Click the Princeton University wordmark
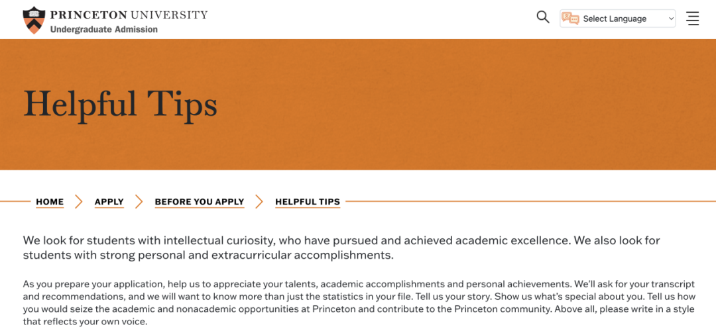 (x=129, y=15)
